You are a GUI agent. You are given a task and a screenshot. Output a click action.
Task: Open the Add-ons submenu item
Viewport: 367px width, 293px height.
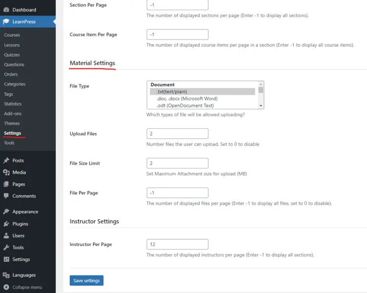pyautogui.click(x=13, y=113)
